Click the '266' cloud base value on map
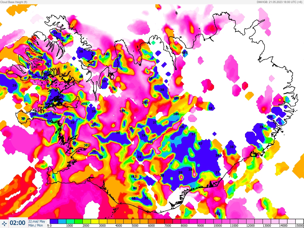This screenshot has width=304, height=228. click(145, 102)
